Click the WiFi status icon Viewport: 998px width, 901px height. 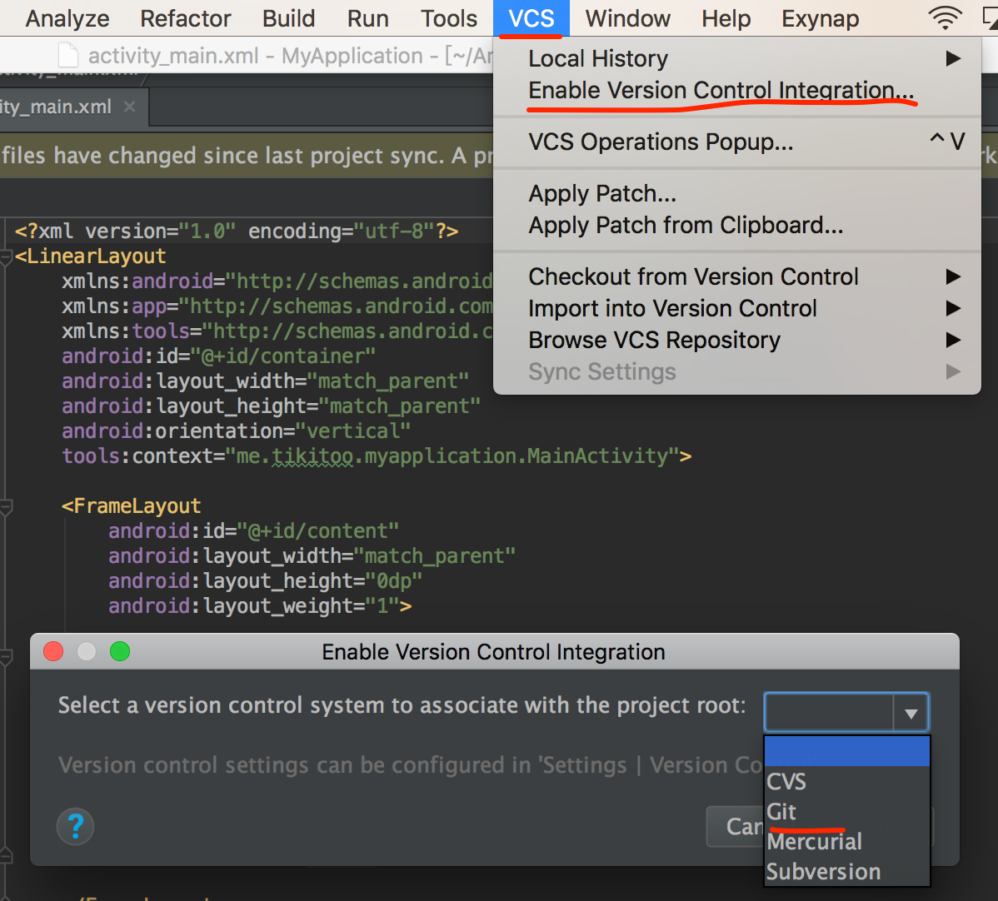[945, 18]
